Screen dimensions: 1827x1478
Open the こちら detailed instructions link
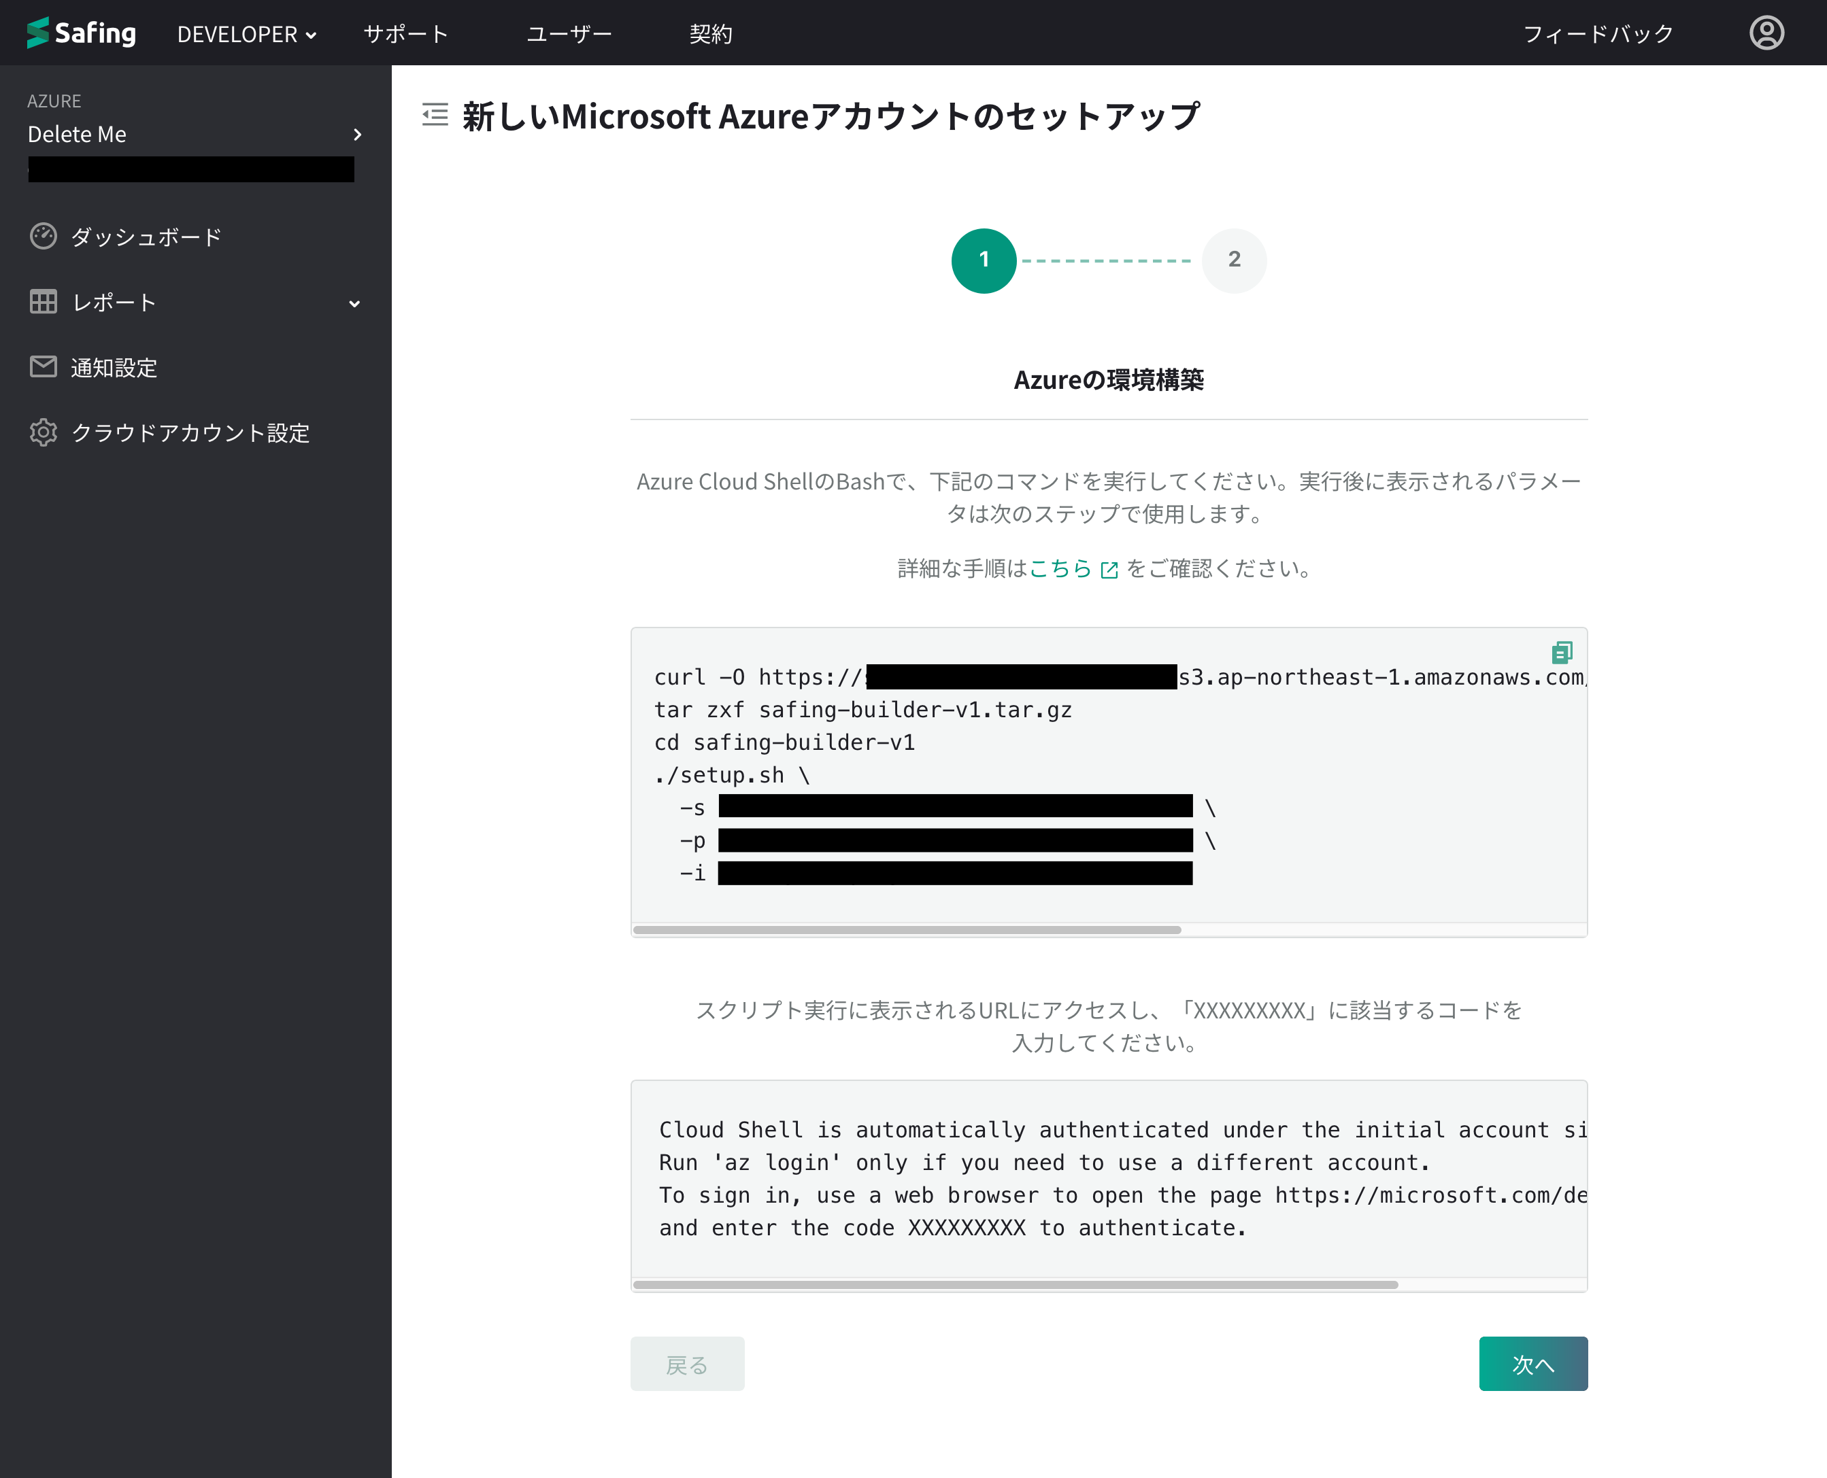[1060, 569]
